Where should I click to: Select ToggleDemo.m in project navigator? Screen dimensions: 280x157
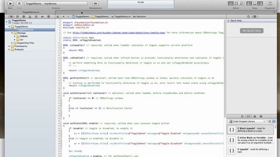pos(30,30)
